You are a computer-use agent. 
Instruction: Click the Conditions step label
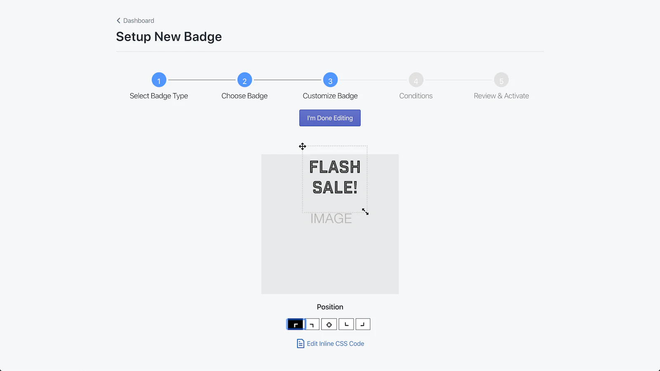[x=416, y=96]
